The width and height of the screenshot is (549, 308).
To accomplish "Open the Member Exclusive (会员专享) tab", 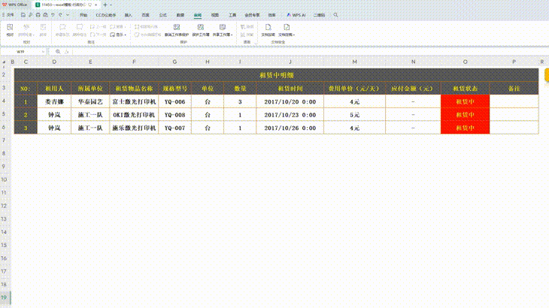I will [252, 15].
